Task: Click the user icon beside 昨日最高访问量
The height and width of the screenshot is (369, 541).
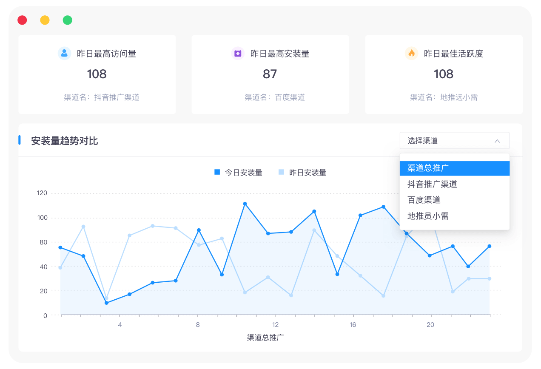Action: coord(64,53)
